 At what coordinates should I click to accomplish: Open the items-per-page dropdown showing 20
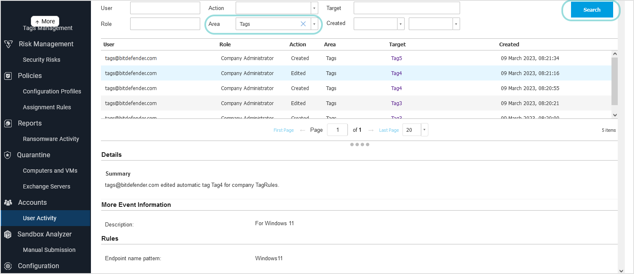coord(424,130)
